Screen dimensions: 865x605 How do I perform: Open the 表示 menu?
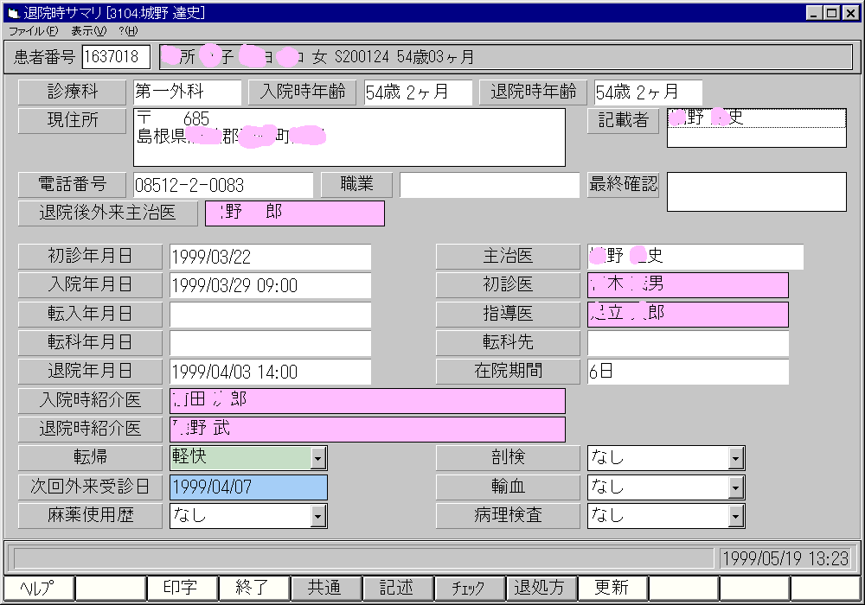pos(88,30)
